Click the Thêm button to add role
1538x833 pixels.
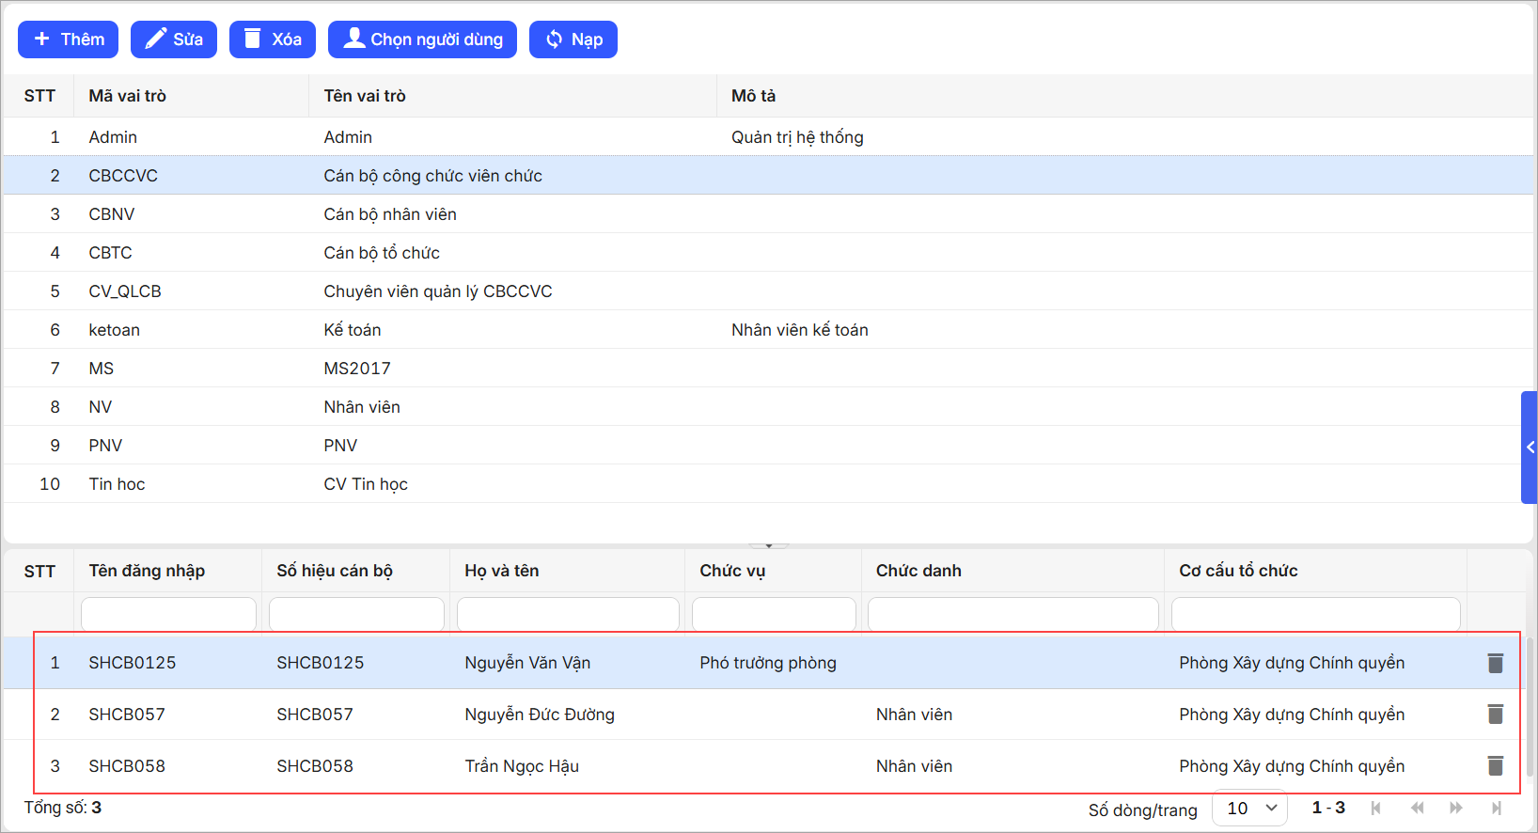68,39
